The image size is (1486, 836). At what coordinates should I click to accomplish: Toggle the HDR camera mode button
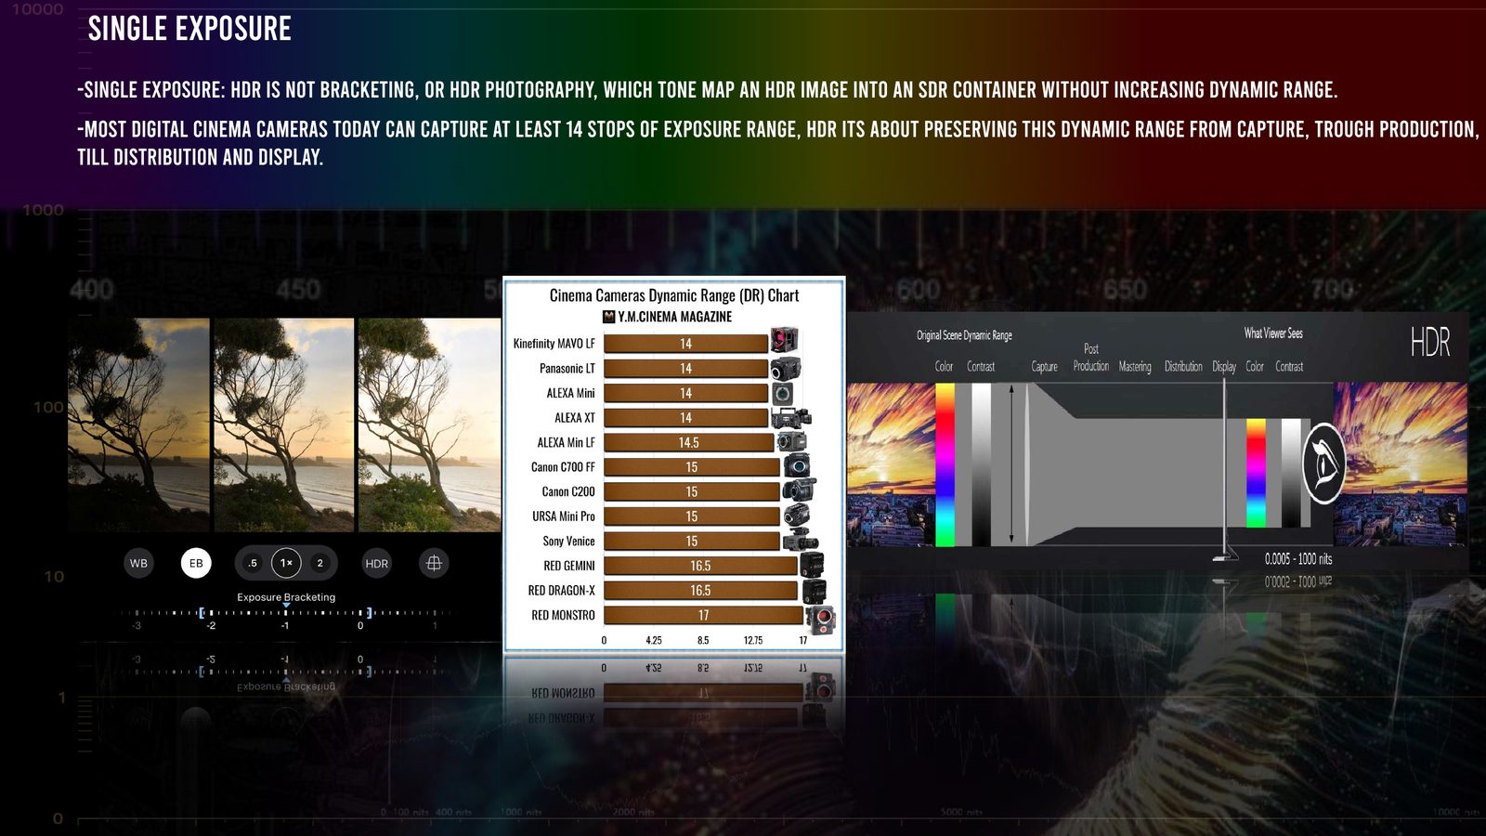coord(377,563)
